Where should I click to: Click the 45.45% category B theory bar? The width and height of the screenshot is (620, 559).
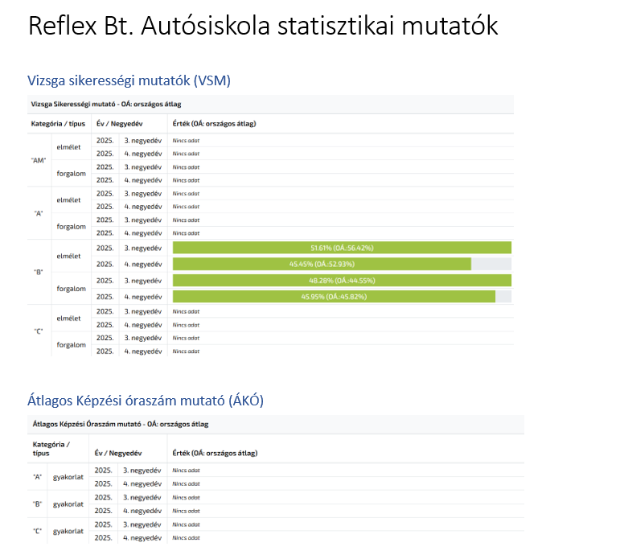[322, 264]
